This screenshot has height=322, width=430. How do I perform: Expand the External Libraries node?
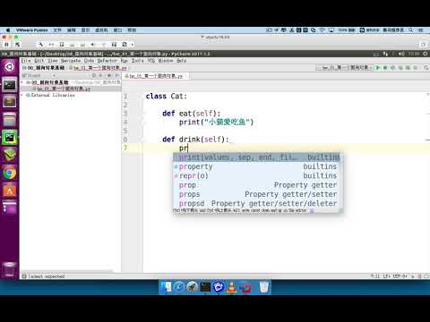pos(22,95)
